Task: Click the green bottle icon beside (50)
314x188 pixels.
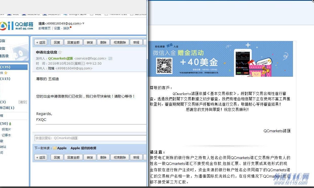Action: coord(10,124)
